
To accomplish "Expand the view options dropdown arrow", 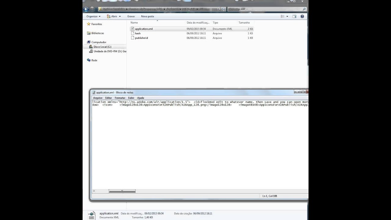I will point(287,16).
